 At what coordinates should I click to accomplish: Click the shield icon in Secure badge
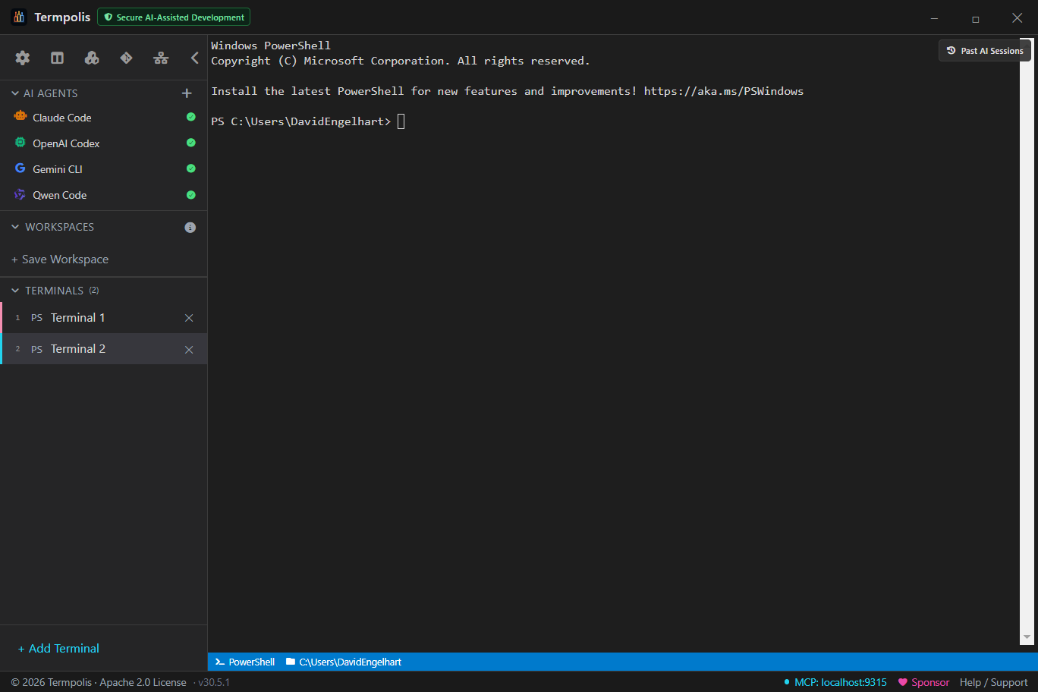[x=109, y=17]
